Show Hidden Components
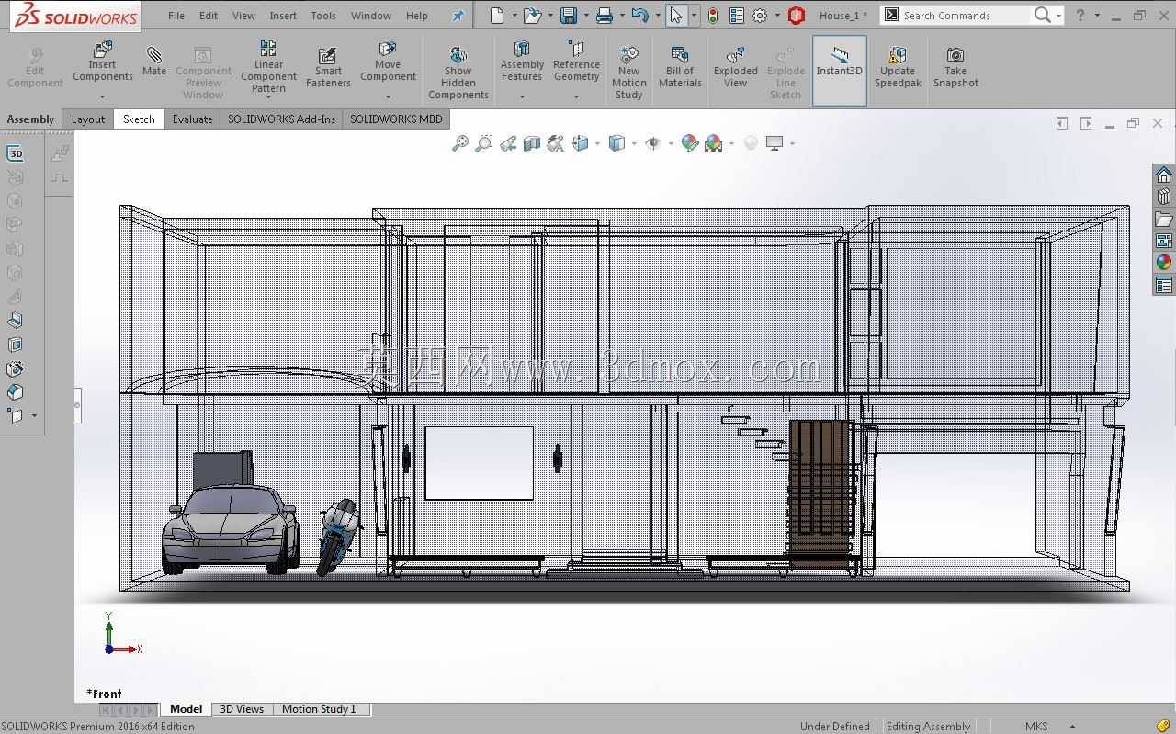Screen dimensions: 1176x734 pos(458,73)
